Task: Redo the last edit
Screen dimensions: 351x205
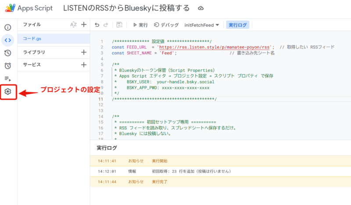Action: coord(106,25)
